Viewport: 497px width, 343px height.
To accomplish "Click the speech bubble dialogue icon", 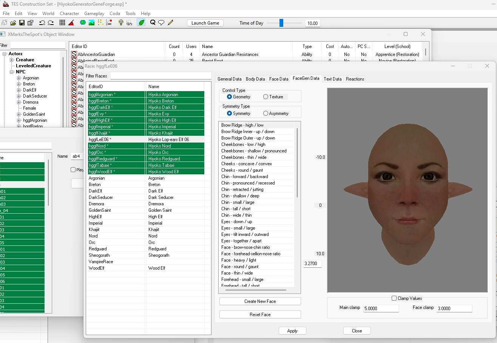I will [x=161, y=23].
